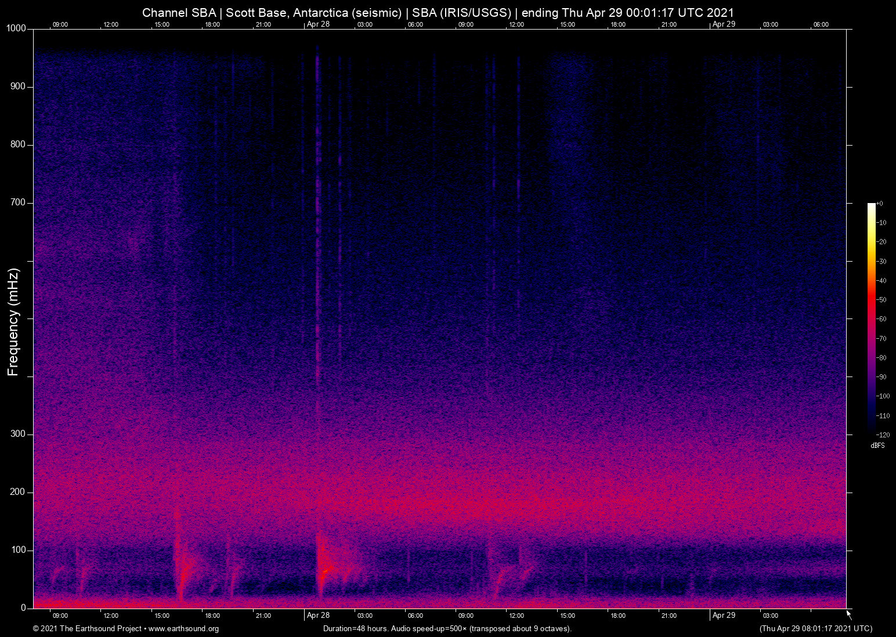This screenshot has height=637, width=896.
Task: Click the 1000 frequency axis label
Action: [x=16, y=28]
